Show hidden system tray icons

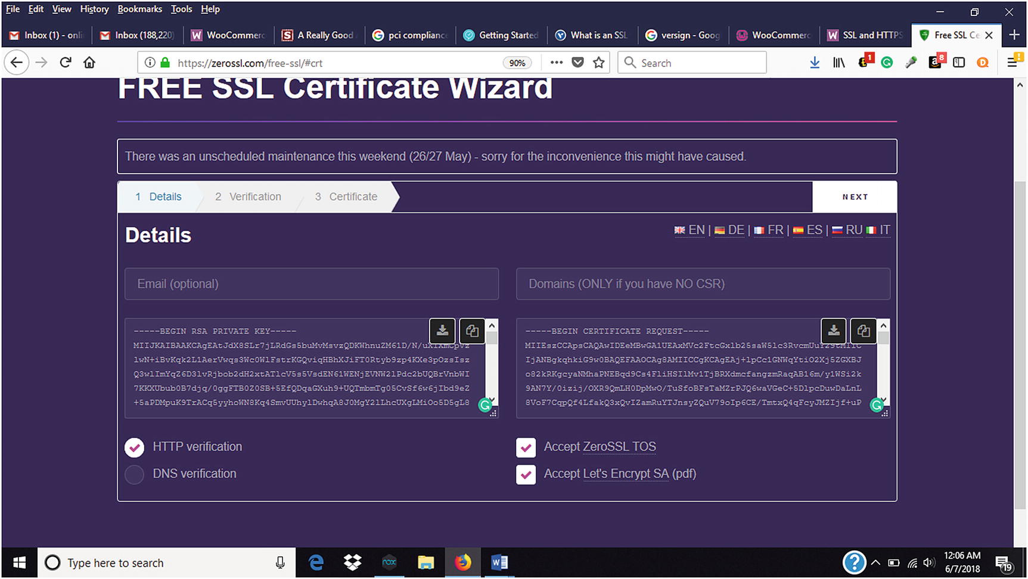[875, 562]
